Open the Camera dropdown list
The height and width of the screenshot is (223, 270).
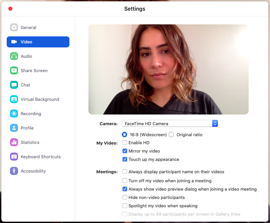170,124
